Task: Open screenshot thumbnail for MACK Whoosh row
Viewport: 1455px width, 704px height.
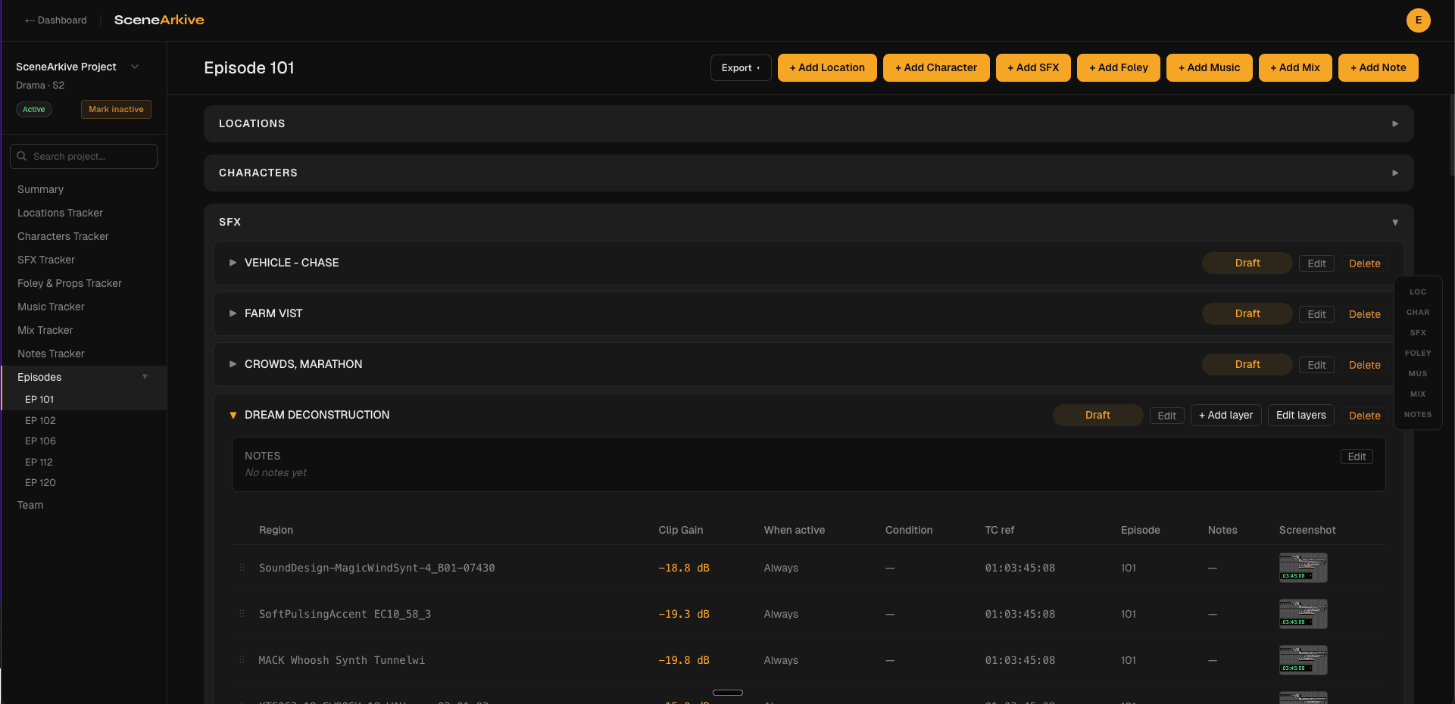Action: point(1303,660)
